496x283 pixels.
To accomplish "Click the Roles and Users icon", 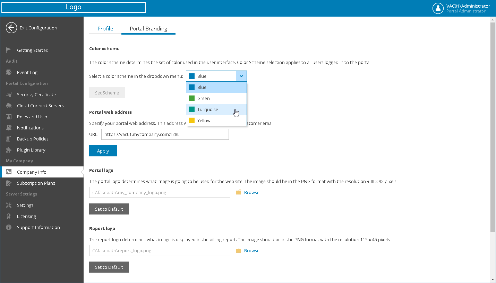I will coord(9,117).
